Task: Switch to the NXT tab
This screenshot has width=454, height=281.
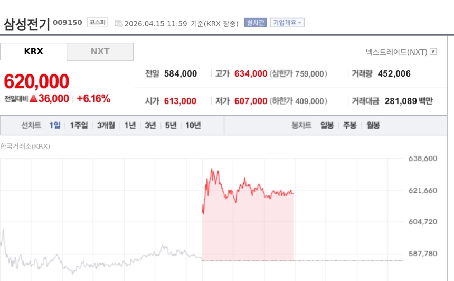Action: pos(100,52)
